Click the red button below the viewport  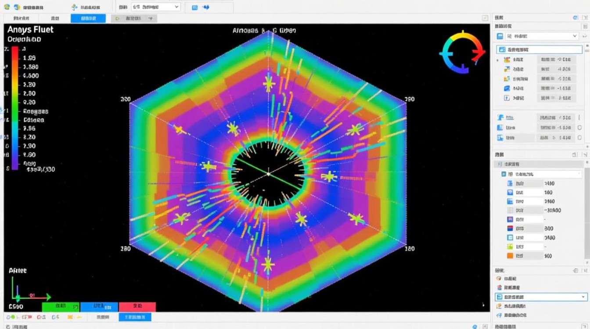[x=137, y=306]
